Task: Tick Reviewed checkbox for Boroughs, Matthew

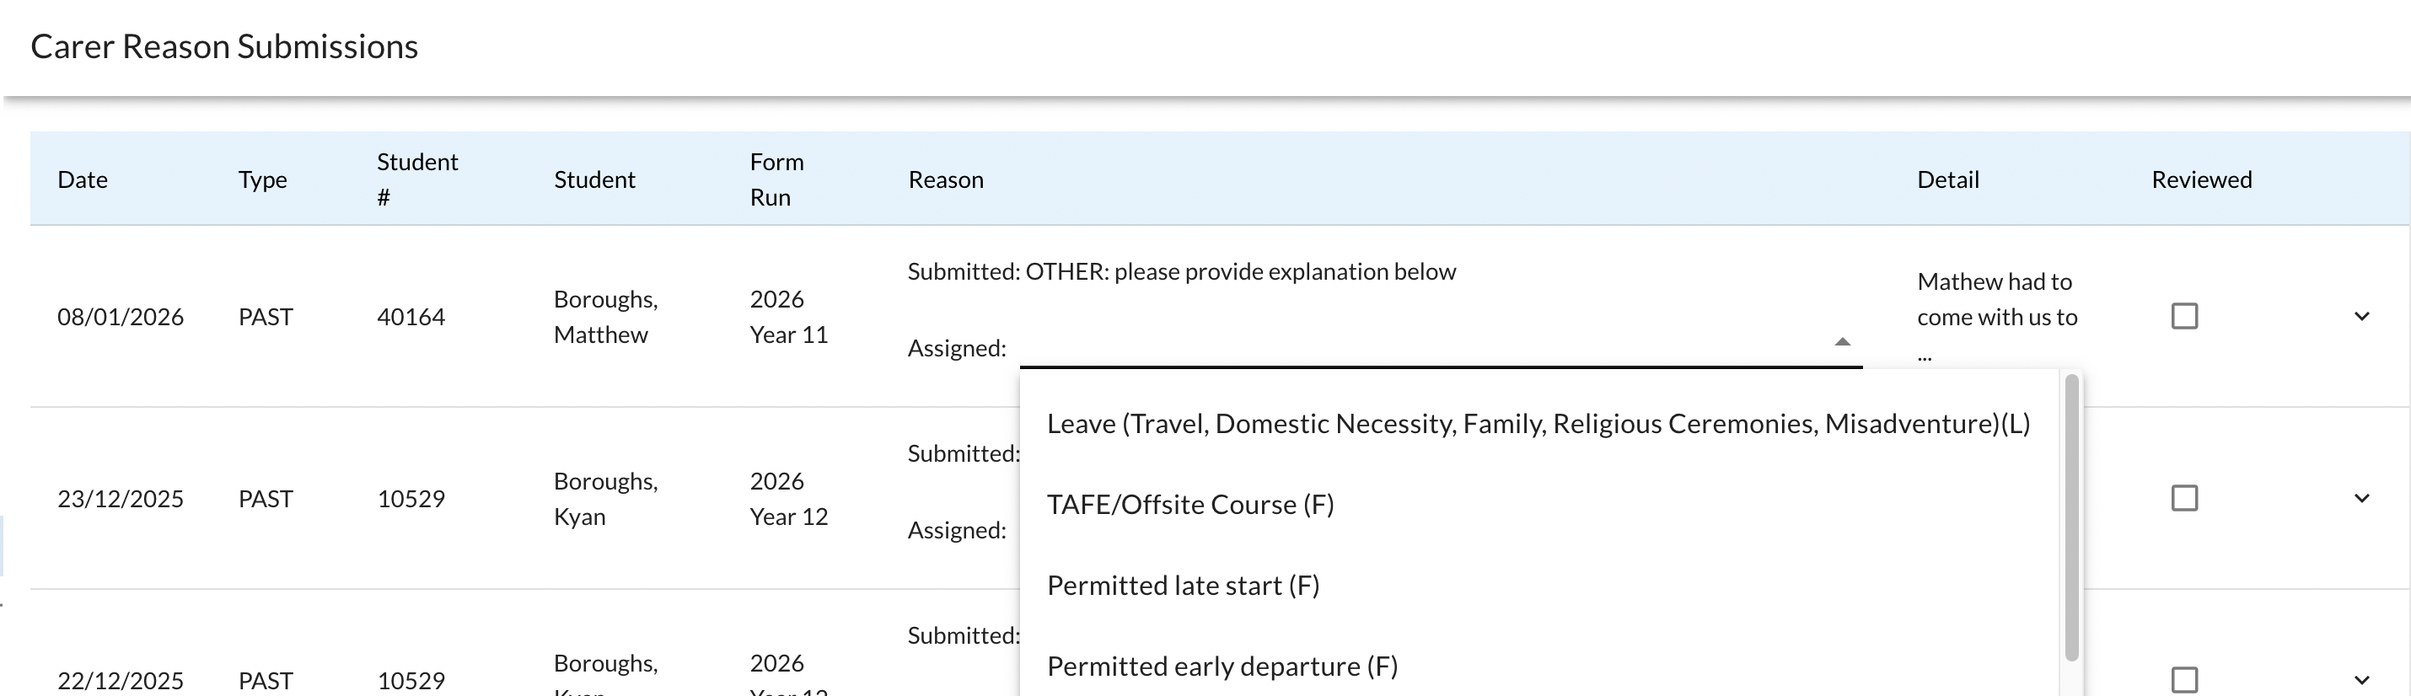Action: [2183, 316]
